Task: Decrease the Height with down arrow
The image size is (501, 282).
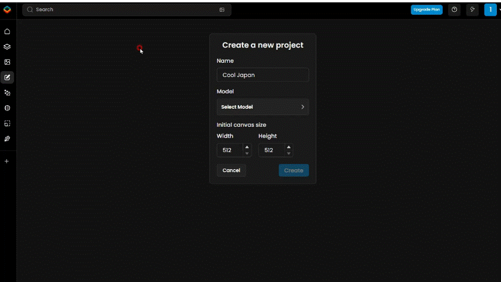Action: [288, 153]
